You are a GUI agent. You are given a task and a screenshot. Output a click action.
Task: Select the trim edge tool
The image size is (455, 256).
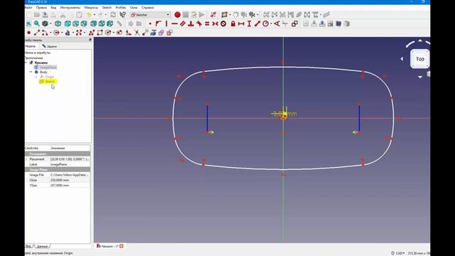coord(137,33)
